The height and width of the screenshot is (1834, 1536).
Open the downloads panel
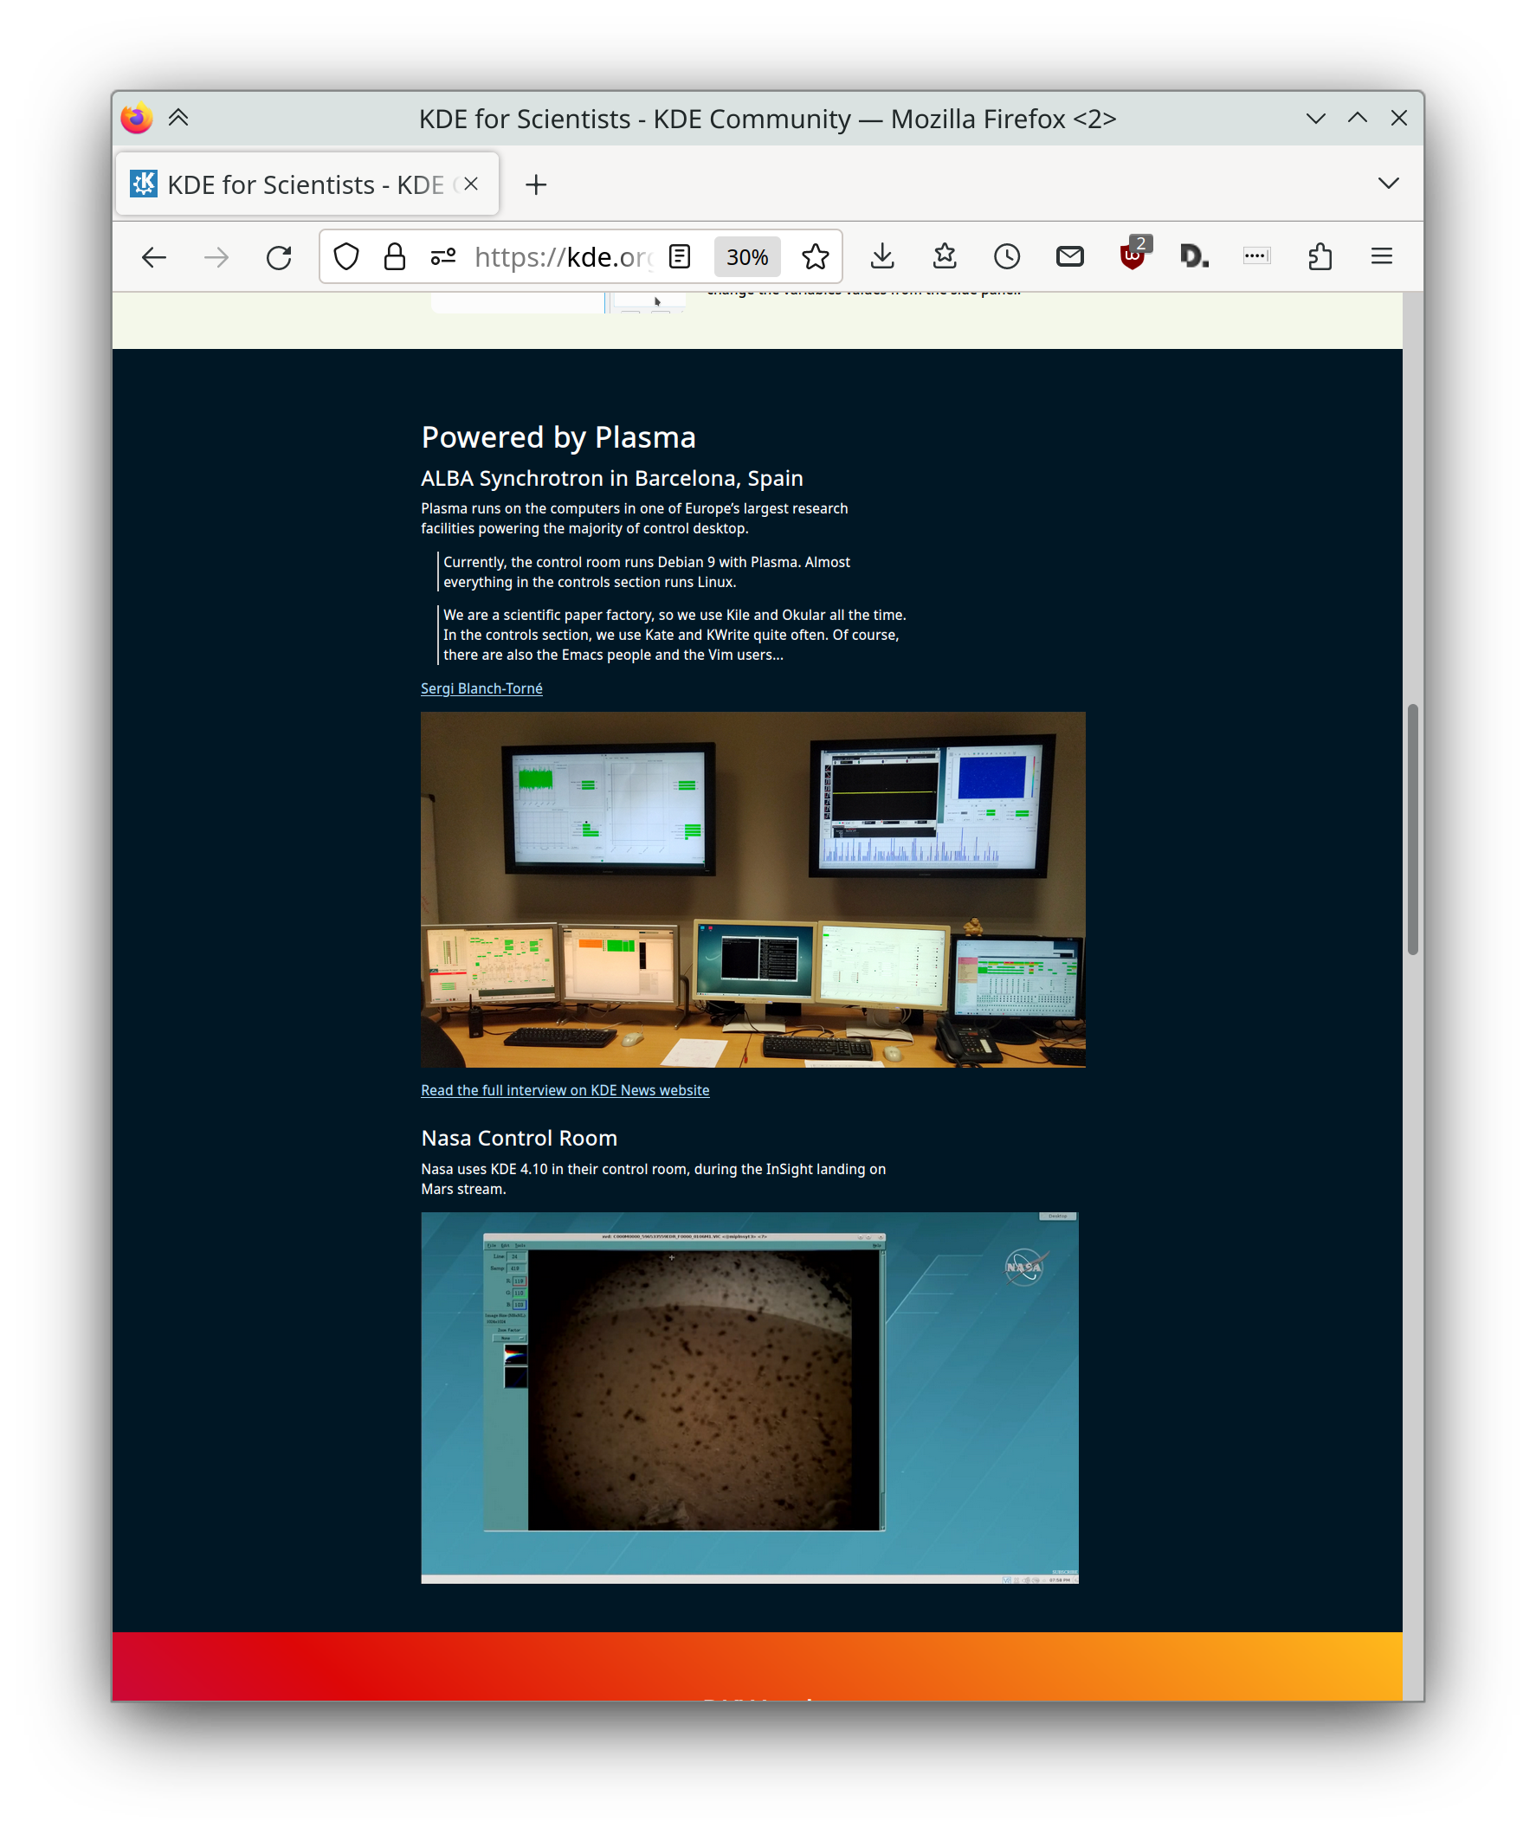[x=882, y=257]
